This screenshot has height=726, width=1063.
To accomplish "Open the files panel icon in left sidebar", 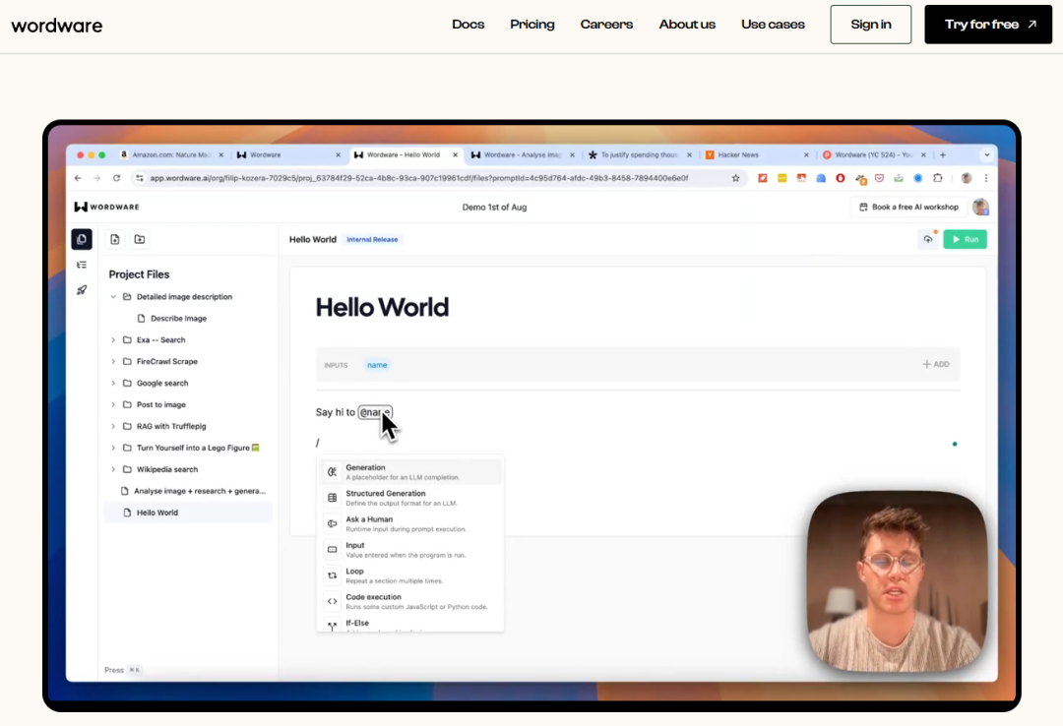I will pos(82,239).
